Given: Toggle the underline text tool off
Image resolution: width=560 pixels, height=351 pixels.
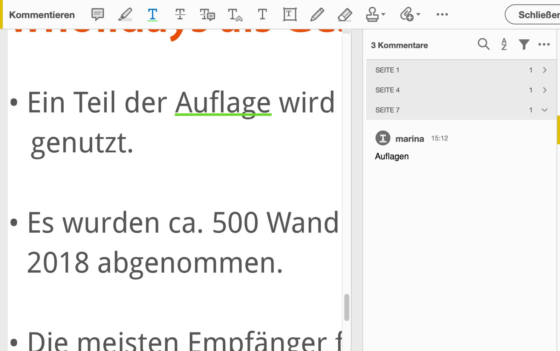Looking at the screenshot, I should click(x=152, y=14).
